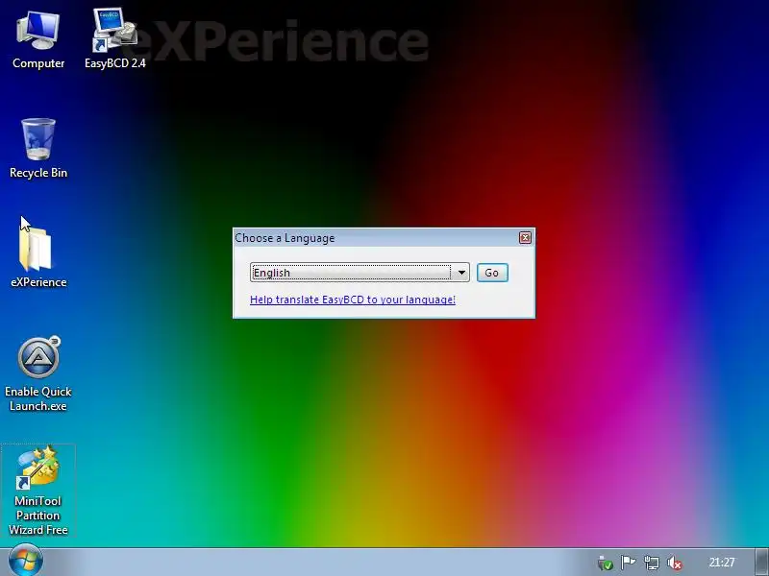
Task: Click the muted volume tray icon
Action: (675, 564)
